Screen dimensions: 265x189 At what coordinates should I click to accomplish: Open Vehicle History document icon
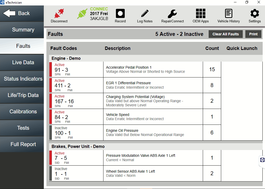tap(229, 14)
